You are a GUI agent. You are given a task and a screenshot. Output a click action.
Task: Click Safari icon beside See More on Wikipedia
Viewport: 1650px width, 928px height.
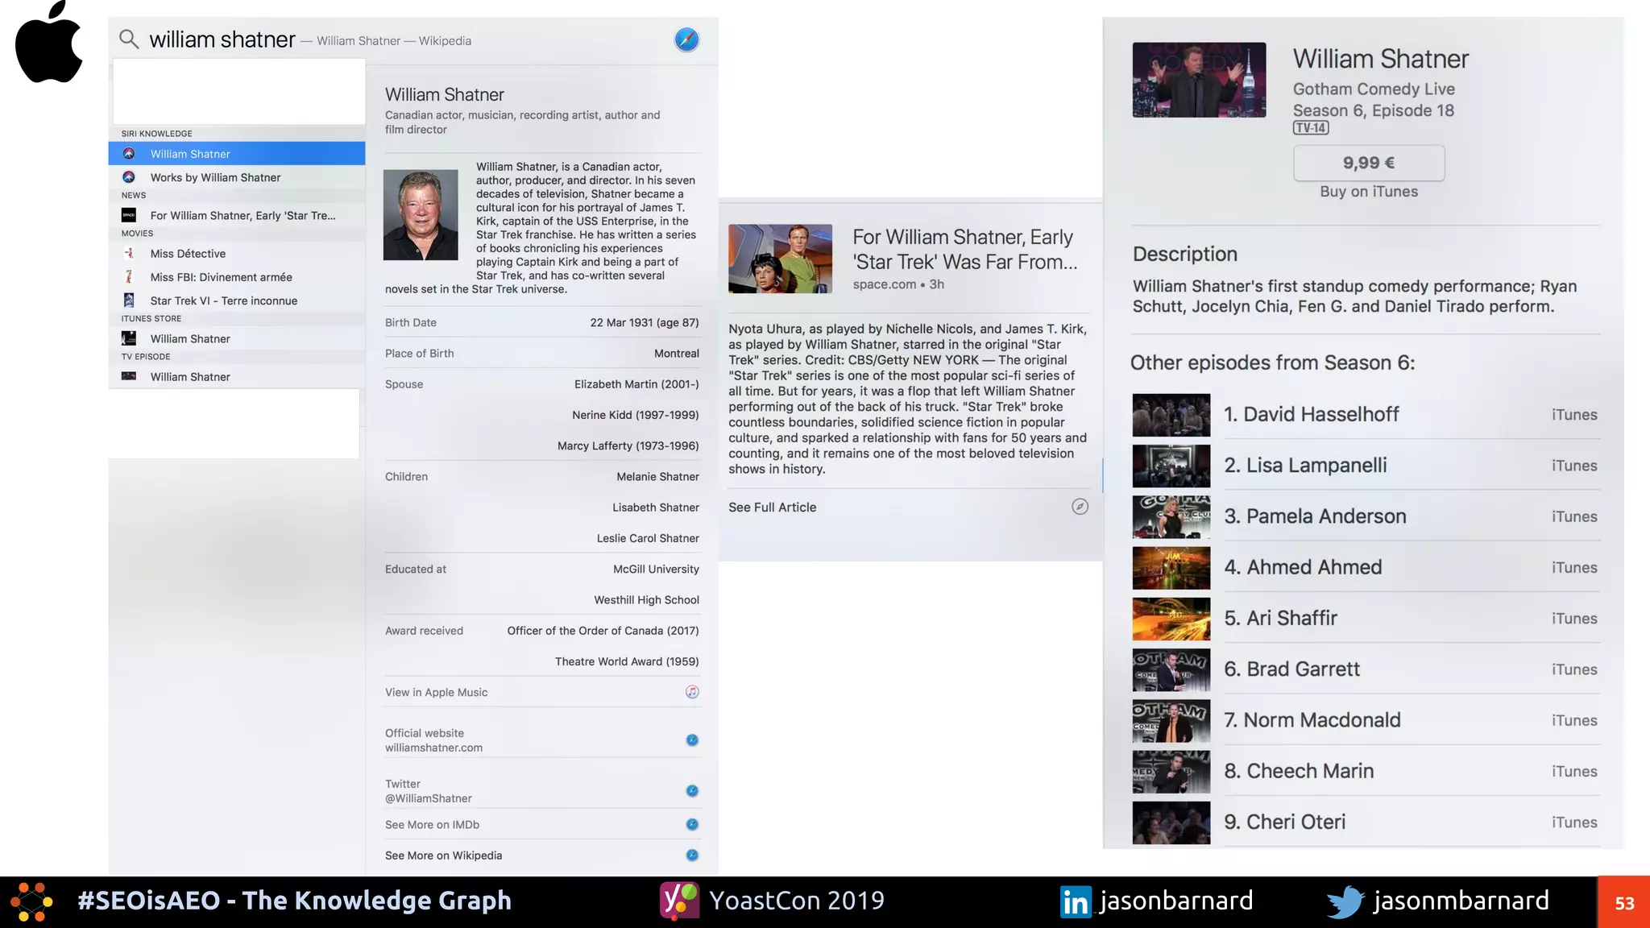[692, 855]
